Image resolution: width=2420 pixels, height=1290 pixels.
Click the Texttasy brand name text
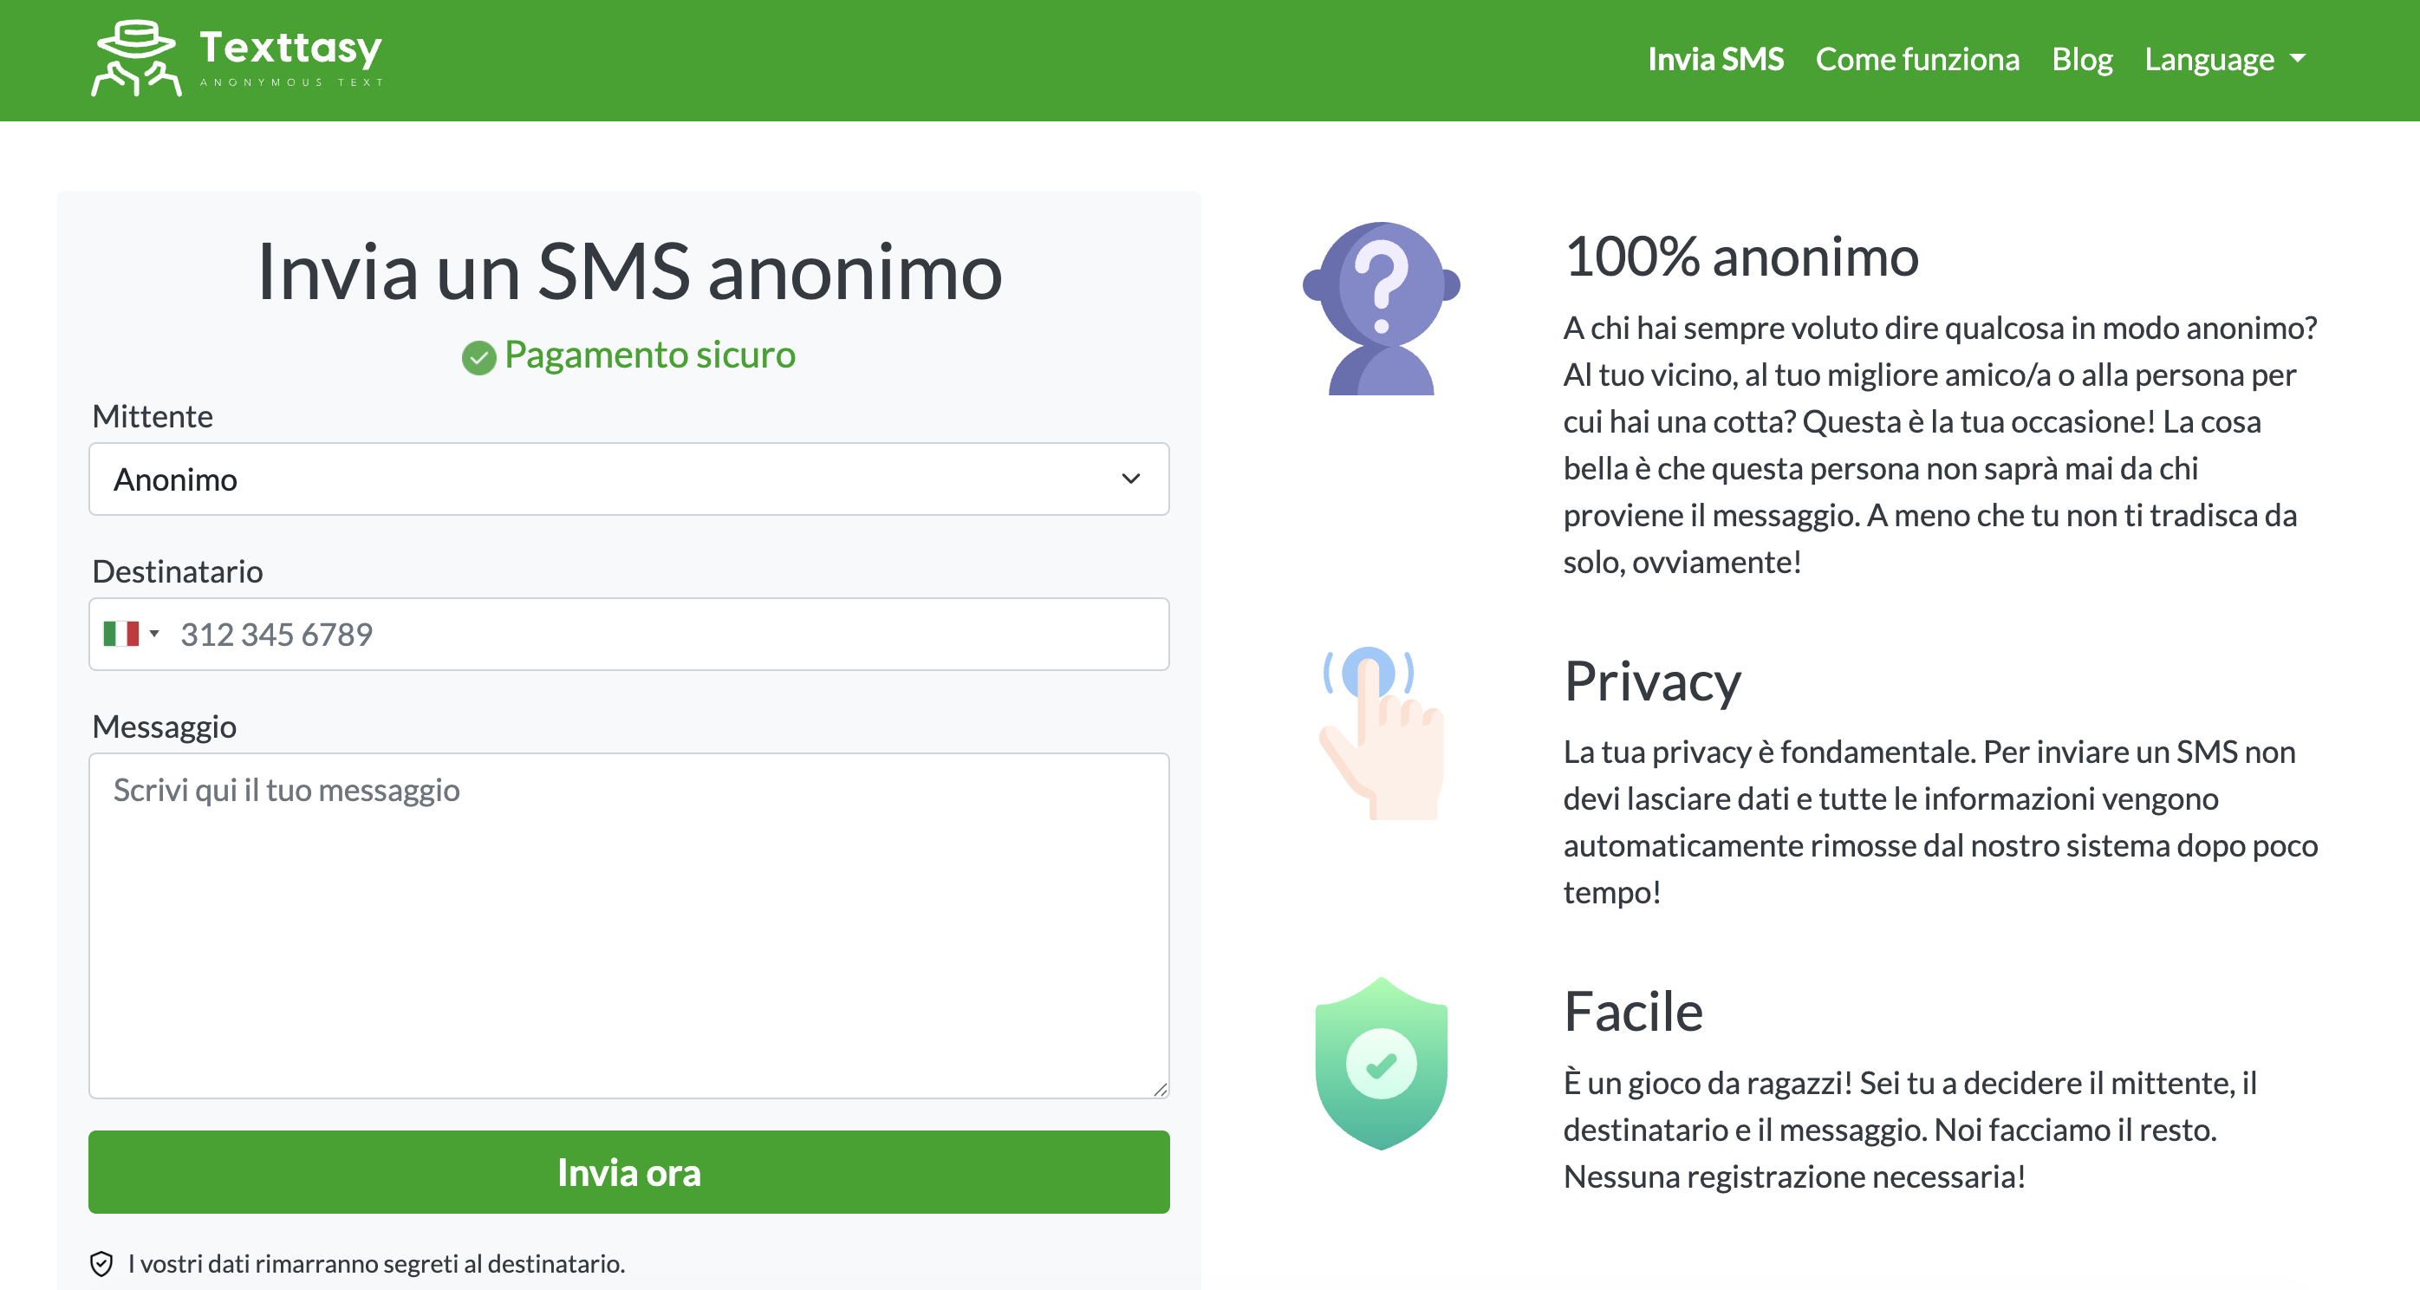pyautogui.click(x=290, y=47)
